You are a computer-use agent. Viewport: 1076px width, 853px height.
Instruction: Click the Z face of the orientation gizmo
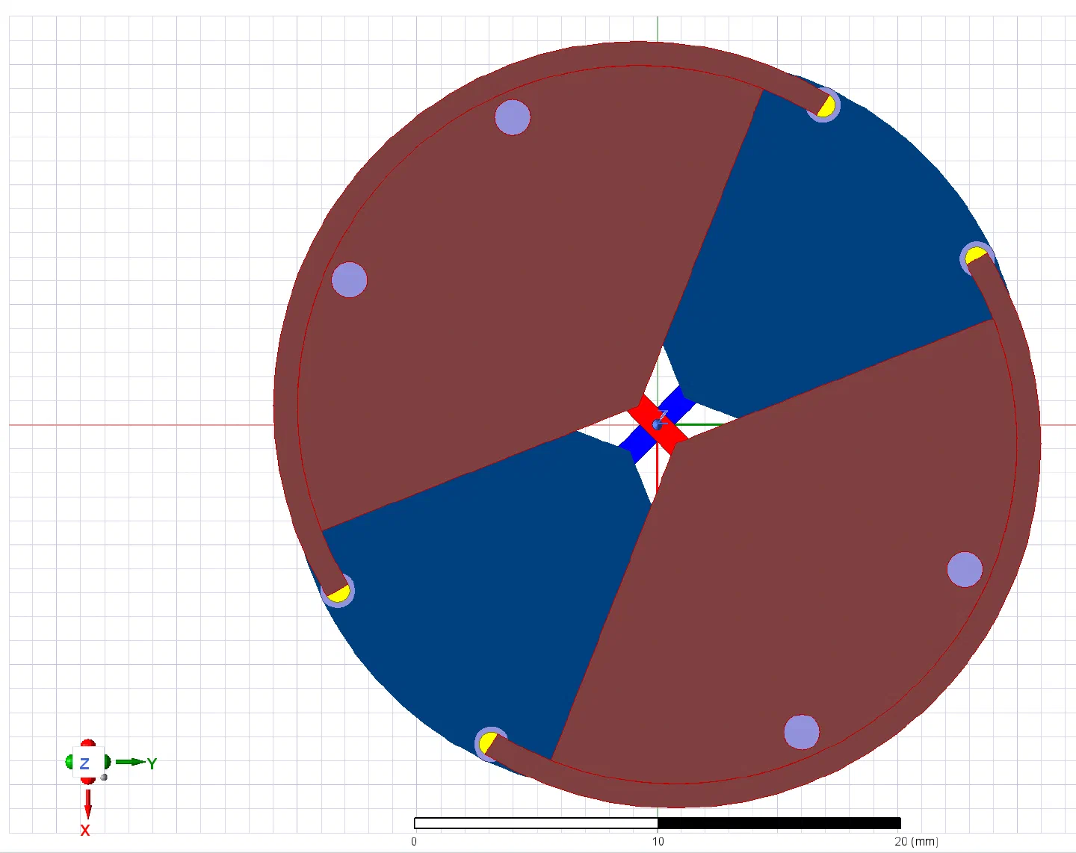[x=85, y=763]
